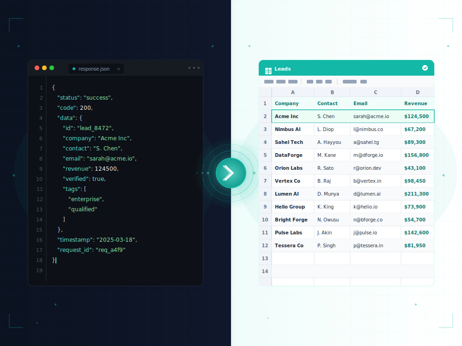The width and height of the screenshot is (462, 346).
Task: Select column A header
Action: (x=293, y=92)
